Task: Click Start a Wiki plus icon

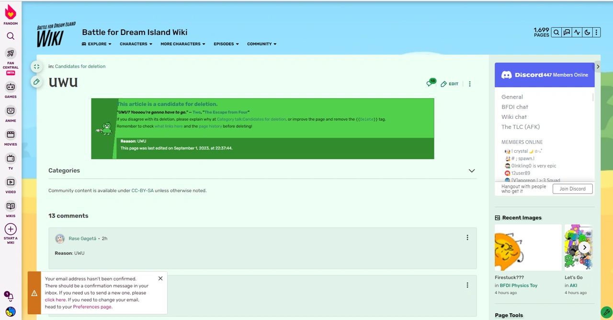Action: click(11, 229)
